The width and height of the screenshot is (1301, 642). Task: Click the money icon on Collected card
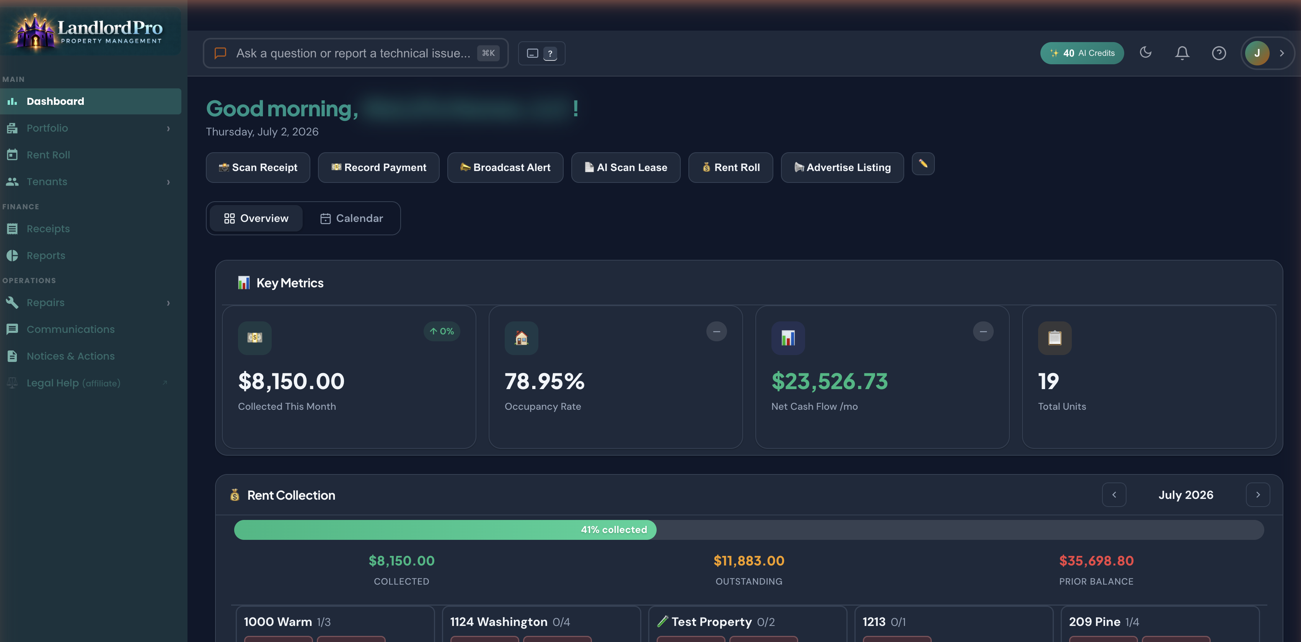click(254, 338)
